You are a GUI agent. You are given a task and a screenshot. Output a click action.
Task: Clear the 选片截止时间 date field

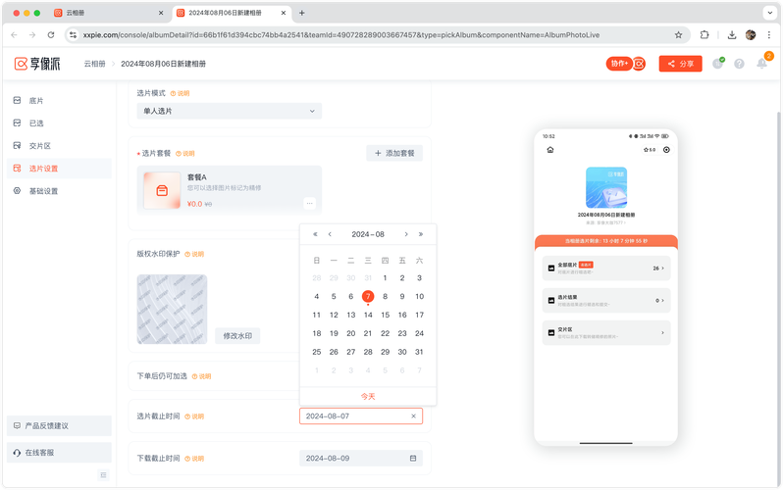click(x=413, y=416)
